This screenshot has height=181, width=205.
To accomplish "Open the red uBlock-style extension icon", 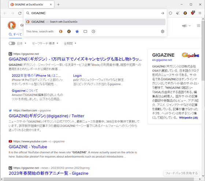I will click(x=193, y=13).
